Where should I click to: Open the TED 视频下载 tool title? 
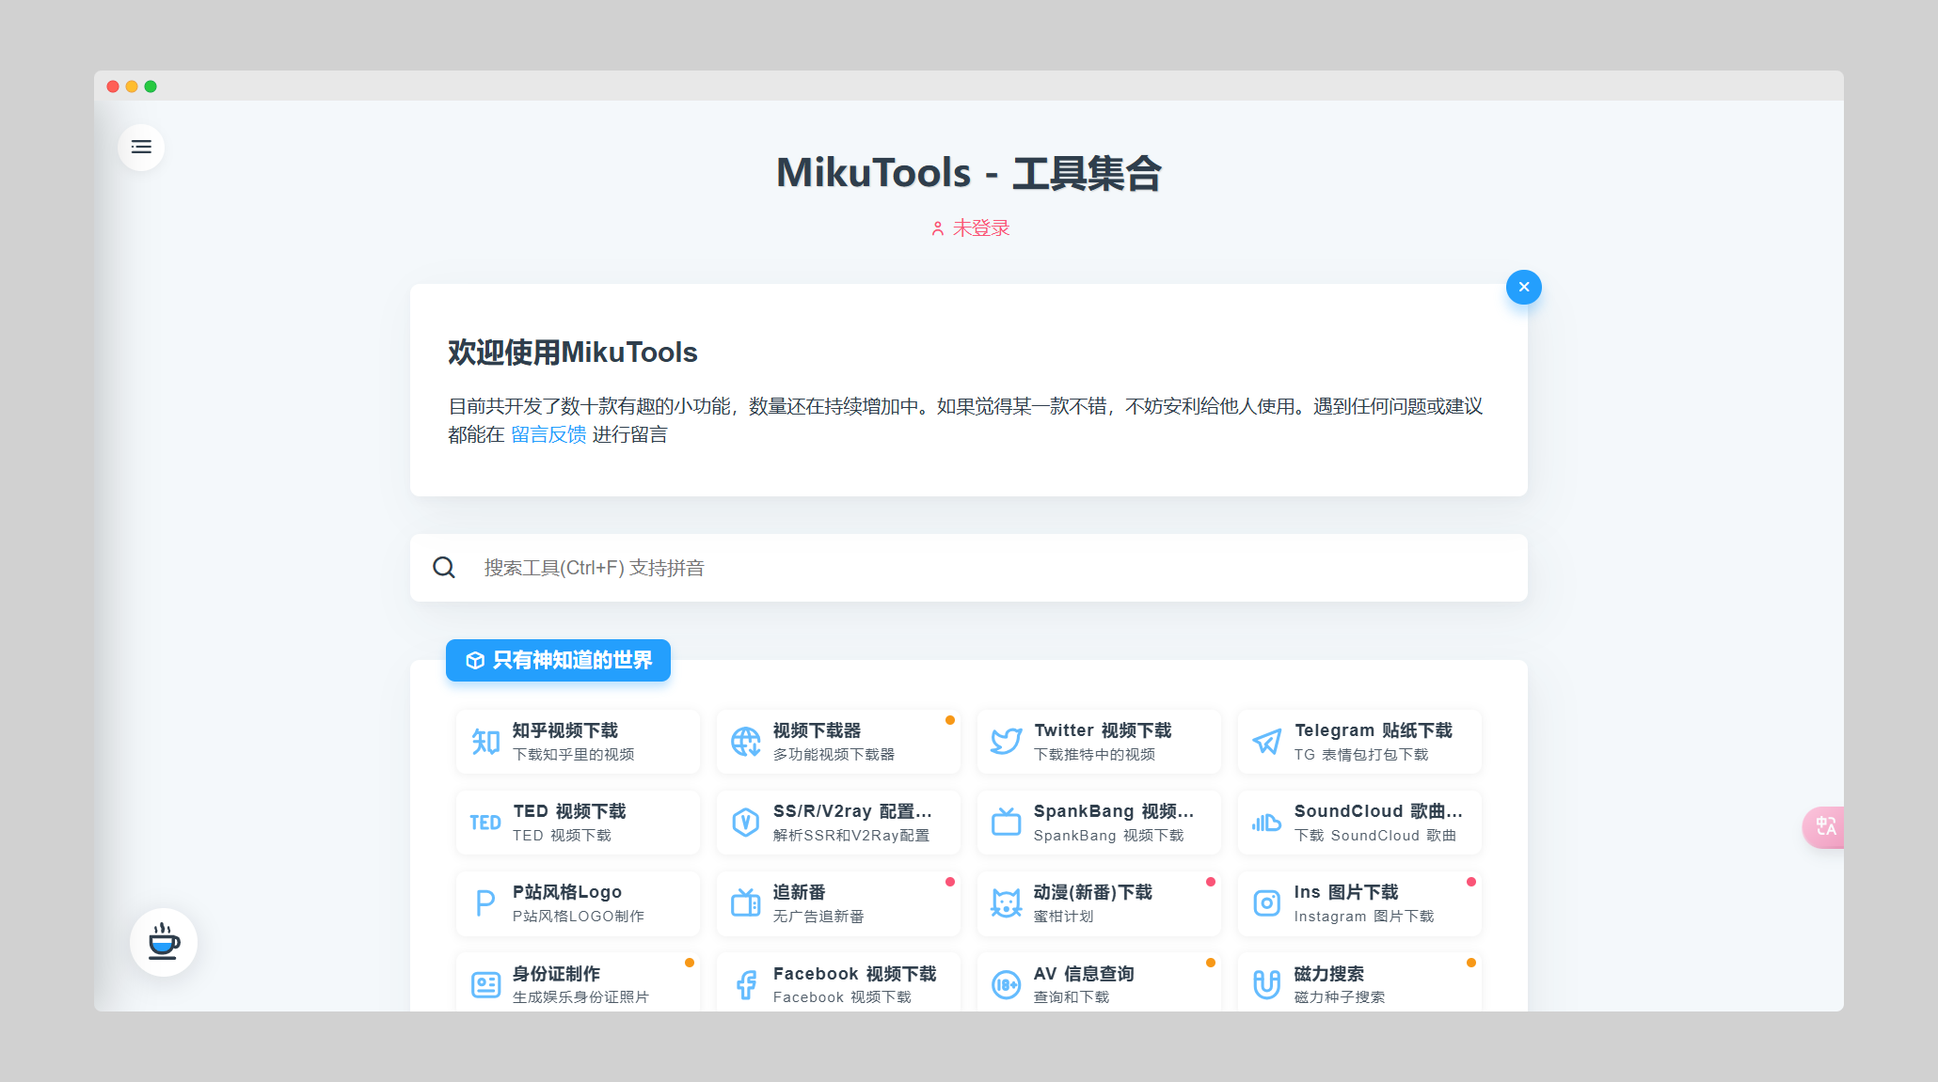point(569,811)
